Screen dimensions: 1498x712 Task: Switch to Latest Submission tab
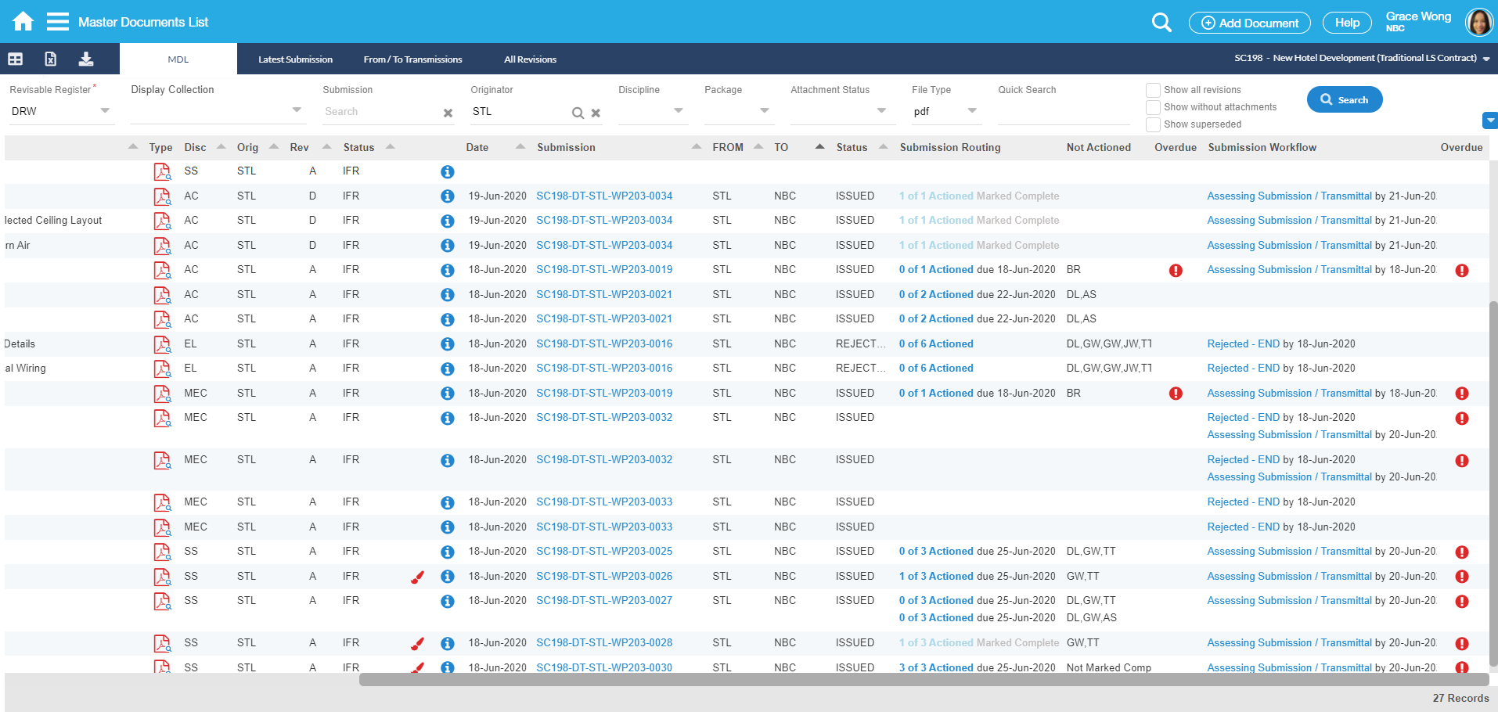coord(295,59)
